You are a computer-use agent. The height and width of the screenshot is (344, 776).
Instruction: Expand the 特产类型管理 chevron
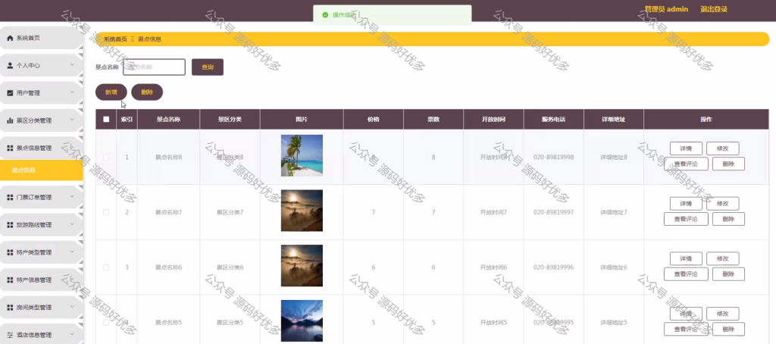coord(72,252)
